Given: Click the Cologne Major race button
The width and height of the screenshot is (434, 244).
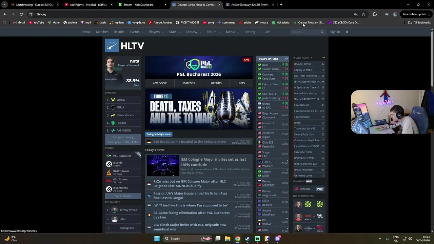Looking at the screenshot, I should click(x=158, y=134).
